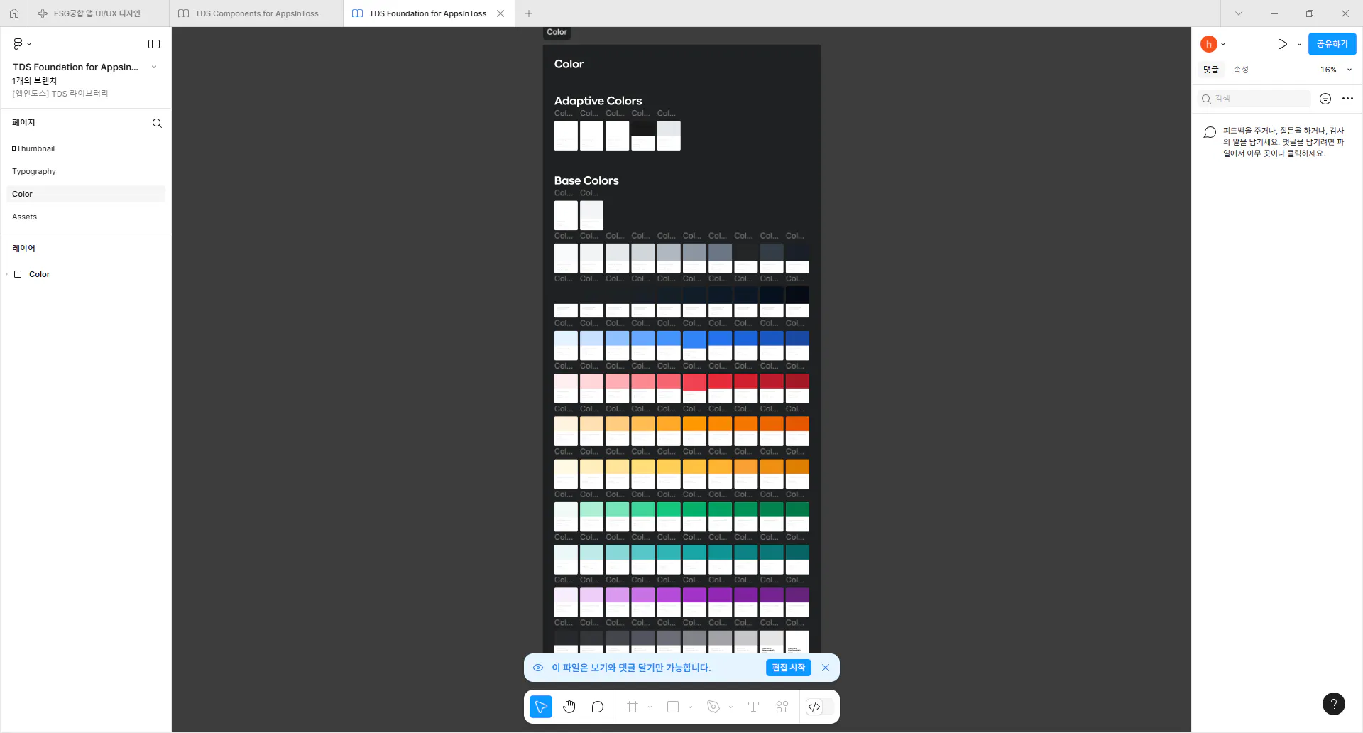Open the Actions components tool
1363x733 pixels.
click(782, 707)
